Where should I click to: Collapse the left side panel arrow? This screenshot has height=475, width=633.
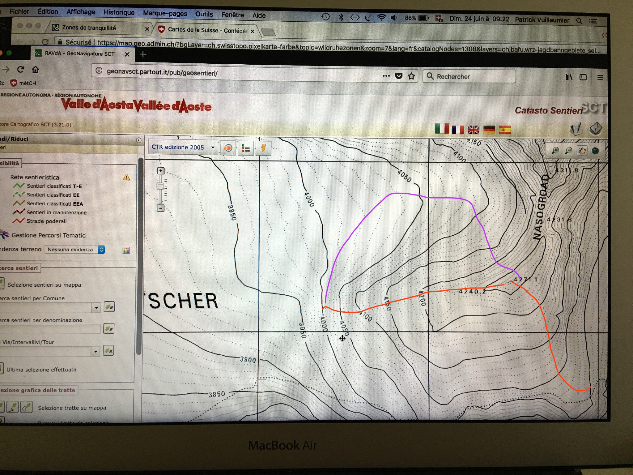(138, 140)
